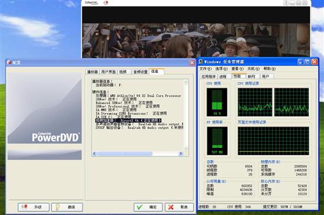
Task: Click the key icon on the 激活 button
Action: (58, 207)
